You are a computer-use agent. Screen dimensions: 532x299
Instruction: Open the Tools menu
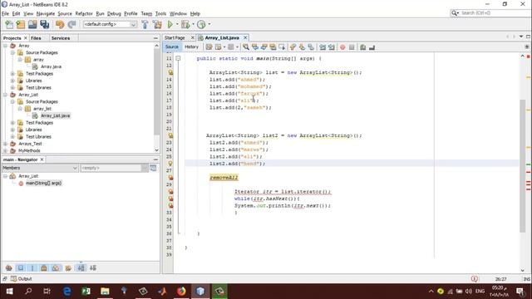point(160,13)
